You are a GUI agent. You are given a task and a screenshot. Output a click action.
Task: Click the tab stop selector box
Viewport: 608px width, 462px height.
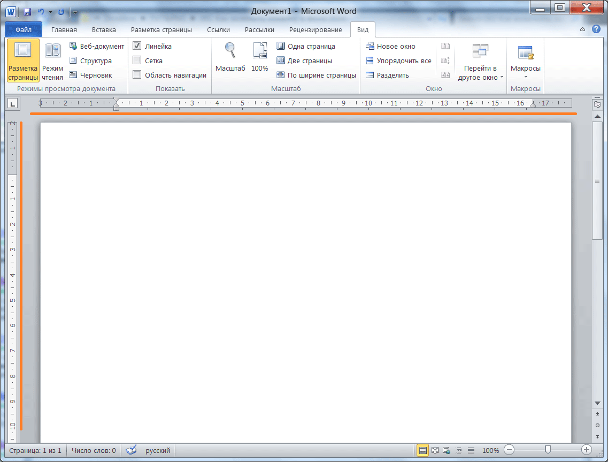(x=13, y=103)
